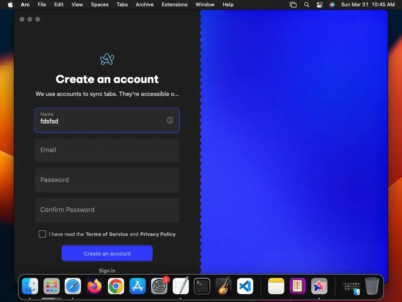Screen dimensions: 402x302
Task: Click the date and time in menu bar
Action: pos(367,4)
